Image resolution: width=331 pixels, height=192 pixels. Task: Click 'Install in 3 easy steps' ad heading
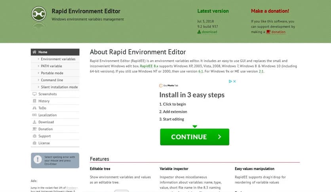point(192,95)
